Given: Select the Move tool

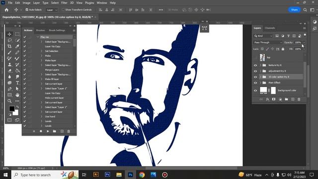Looking at the screenshot, I should click(9, 34).
